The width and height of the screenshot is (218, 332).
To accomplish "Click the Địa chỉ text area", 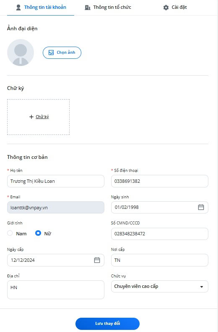I will (56, 290).
